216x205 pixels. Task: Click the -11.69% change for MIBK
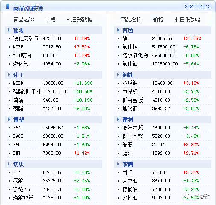[83, 83]
